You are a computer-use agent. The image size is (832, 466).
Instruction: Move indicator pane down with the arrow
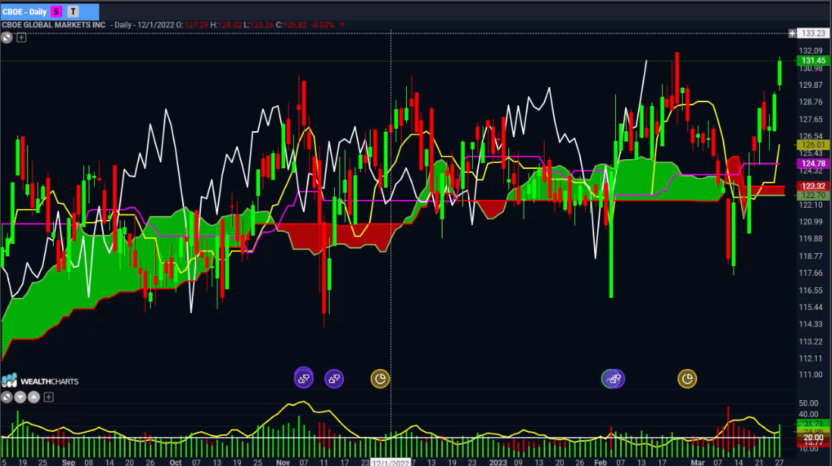click(x=20, y=397)
